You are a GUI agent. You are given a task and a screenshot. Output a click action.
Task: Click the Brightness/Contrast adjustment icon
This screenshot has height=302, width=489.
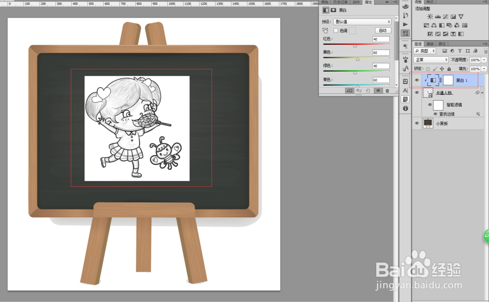(x=430, y=17)
